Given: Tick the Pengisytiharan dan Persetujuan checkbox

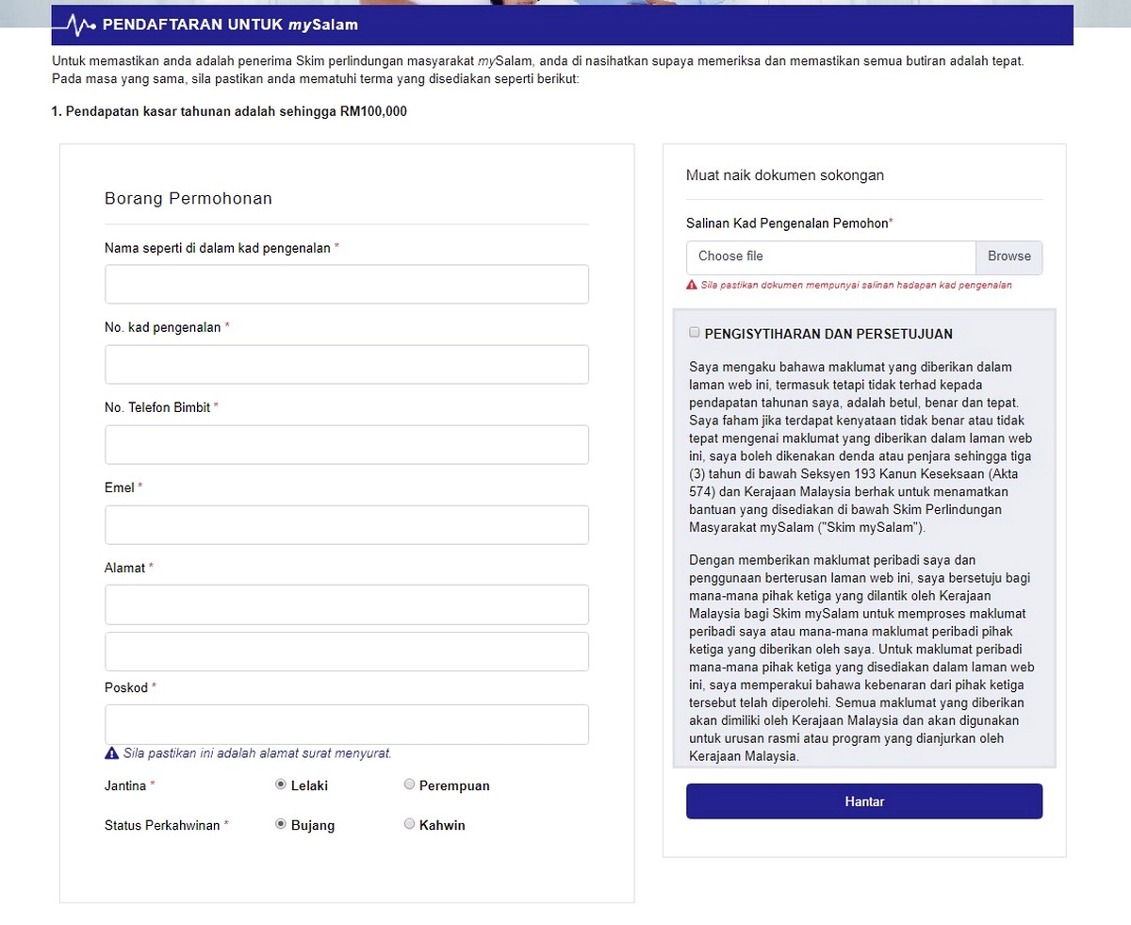Looking at the screenshot, I should click(695, 333).
